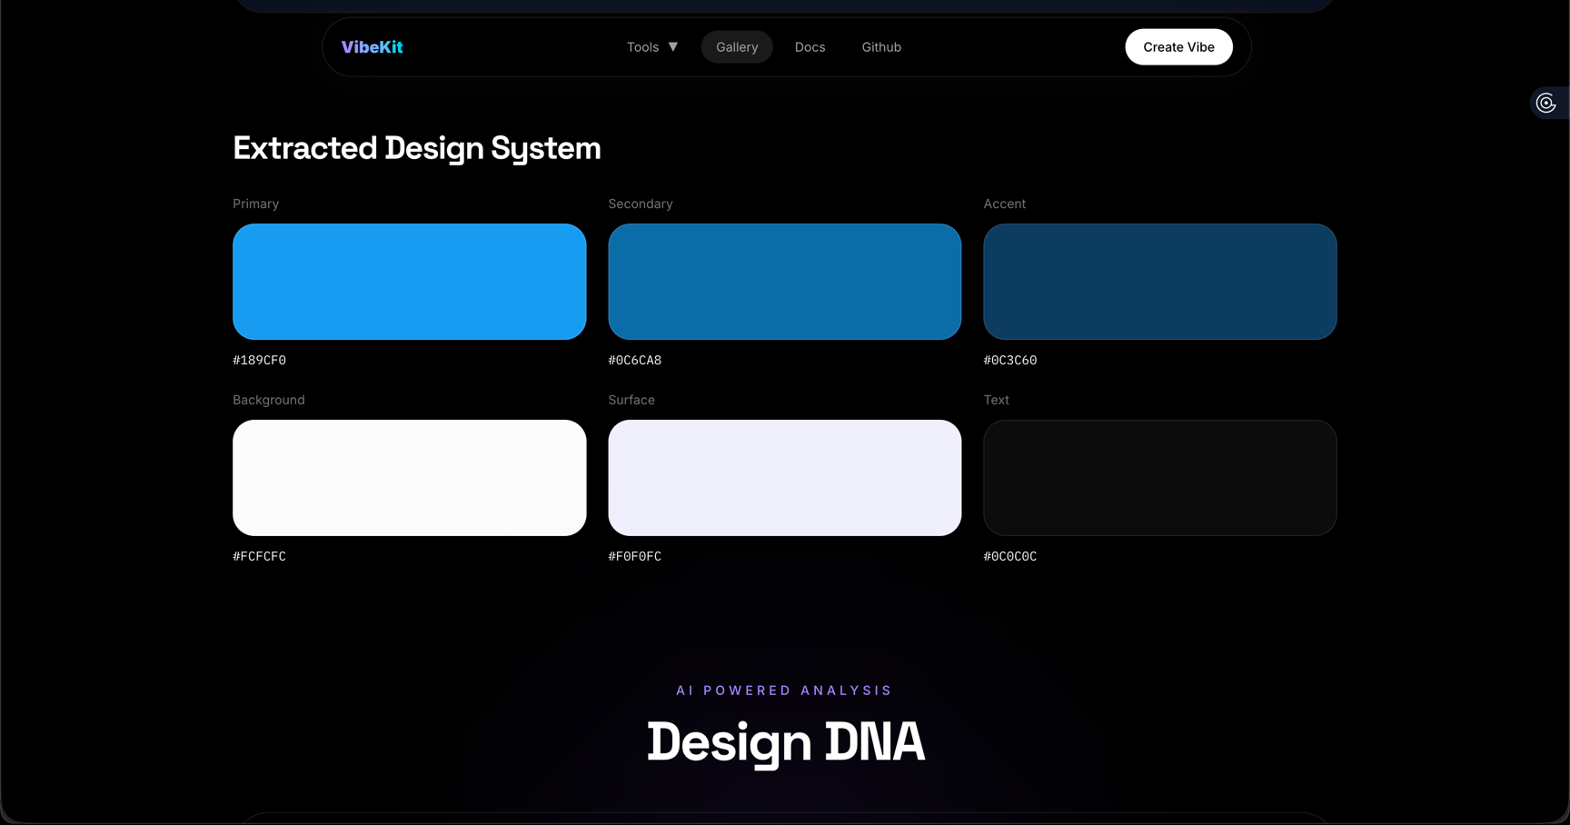This screenshot has width=1570, height=825.
Task: Click the Design DNA heading
Action: [x=785, y=742]
